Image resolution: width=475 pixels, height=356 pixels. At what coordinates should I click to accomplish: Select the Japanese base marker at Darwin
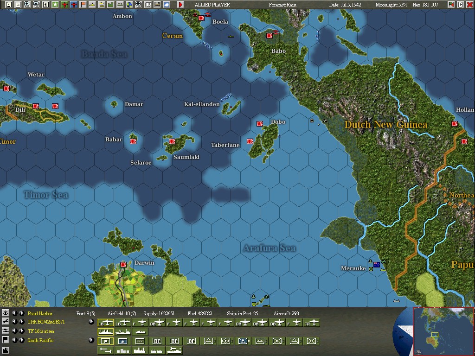click(x=123, y=265)
